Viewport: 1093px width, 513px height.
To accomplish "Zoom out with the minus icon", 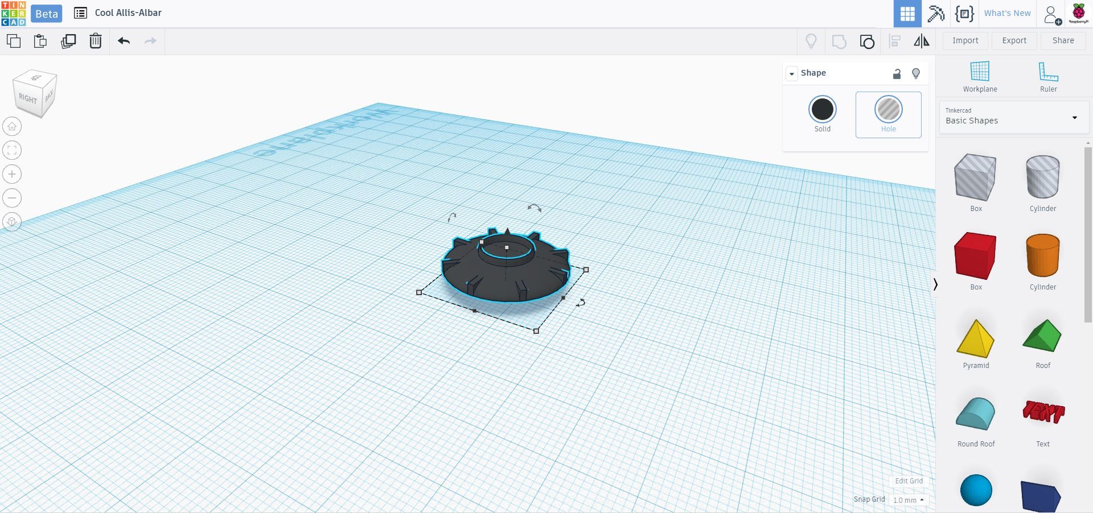I will point(12,198).
